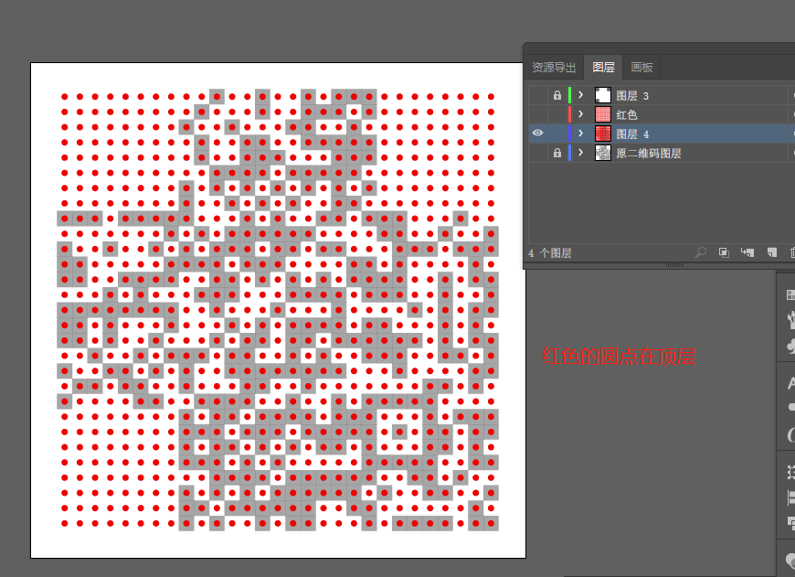Image resolution: width=795 pixels, height=577 pixels.
Task: Lock the 红色 layer via lock box
Action: point(557,114)
